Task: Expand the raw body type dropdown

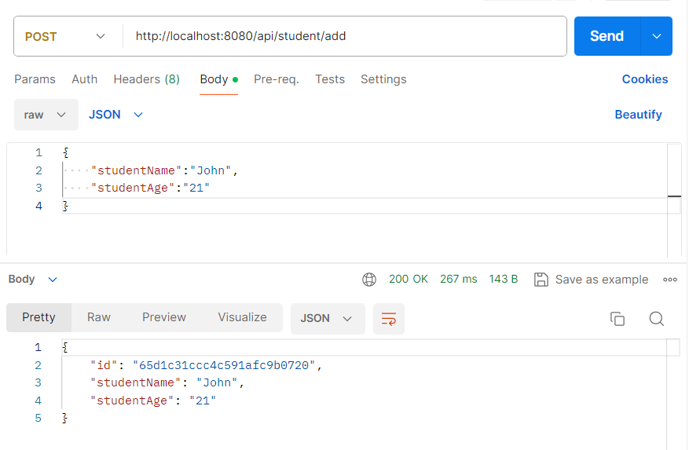Action: 46,115
